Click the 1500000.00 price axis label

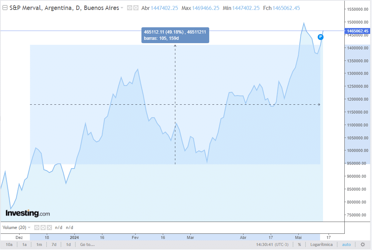point(358,22)
